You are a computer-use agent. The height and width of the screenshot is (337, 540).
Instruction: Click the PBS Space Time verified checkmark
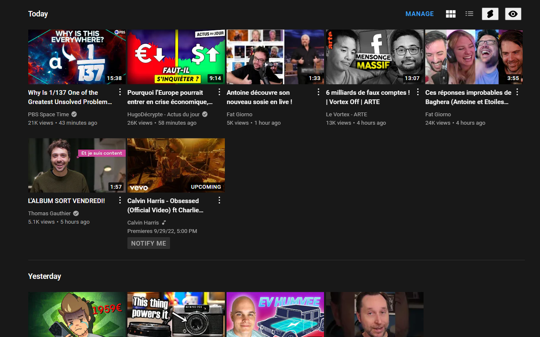point(74,114)
